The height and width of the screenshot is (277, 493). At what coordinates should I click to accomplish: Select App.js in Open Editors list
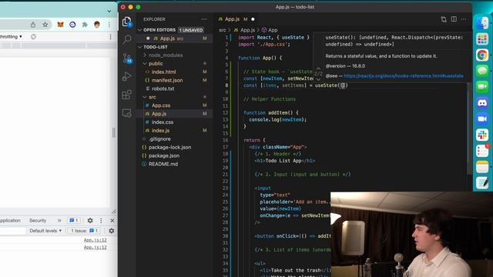click(x=174, y=38)
